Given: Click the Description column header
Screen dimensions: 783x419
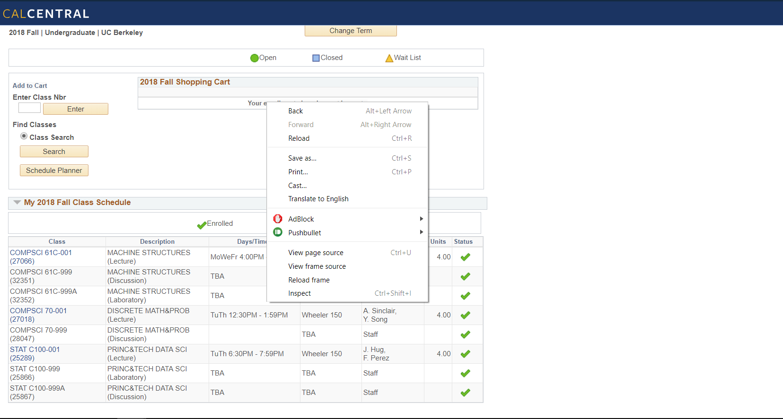Looking at the screenshot, I should (x=157, y=241).
